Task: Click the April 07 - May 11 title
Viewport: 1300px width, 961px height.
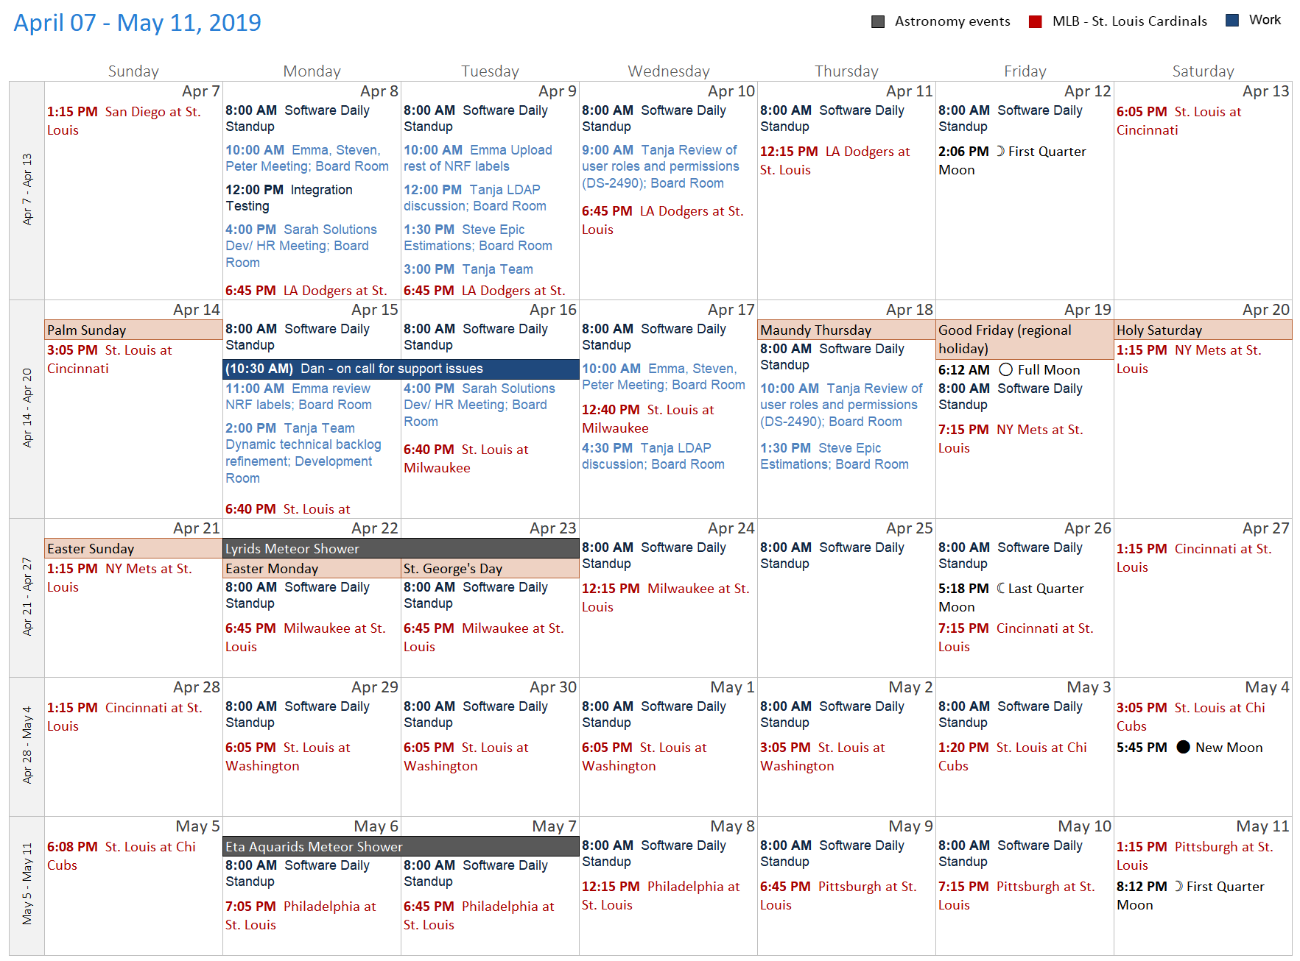Action: coord(136,21)
